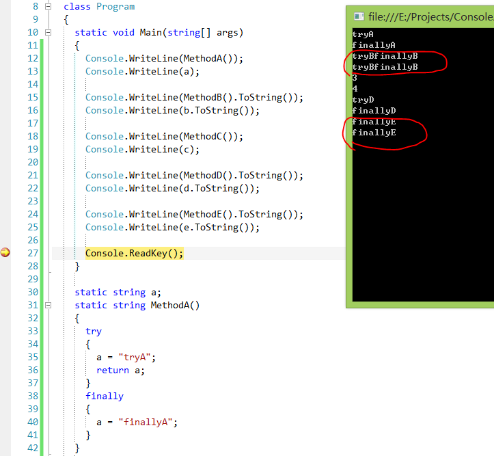This screenshot has width=494, height=456.
Task: Click the Console.WriteLine(MethodC()); line
Action: [x=164, y=137]
